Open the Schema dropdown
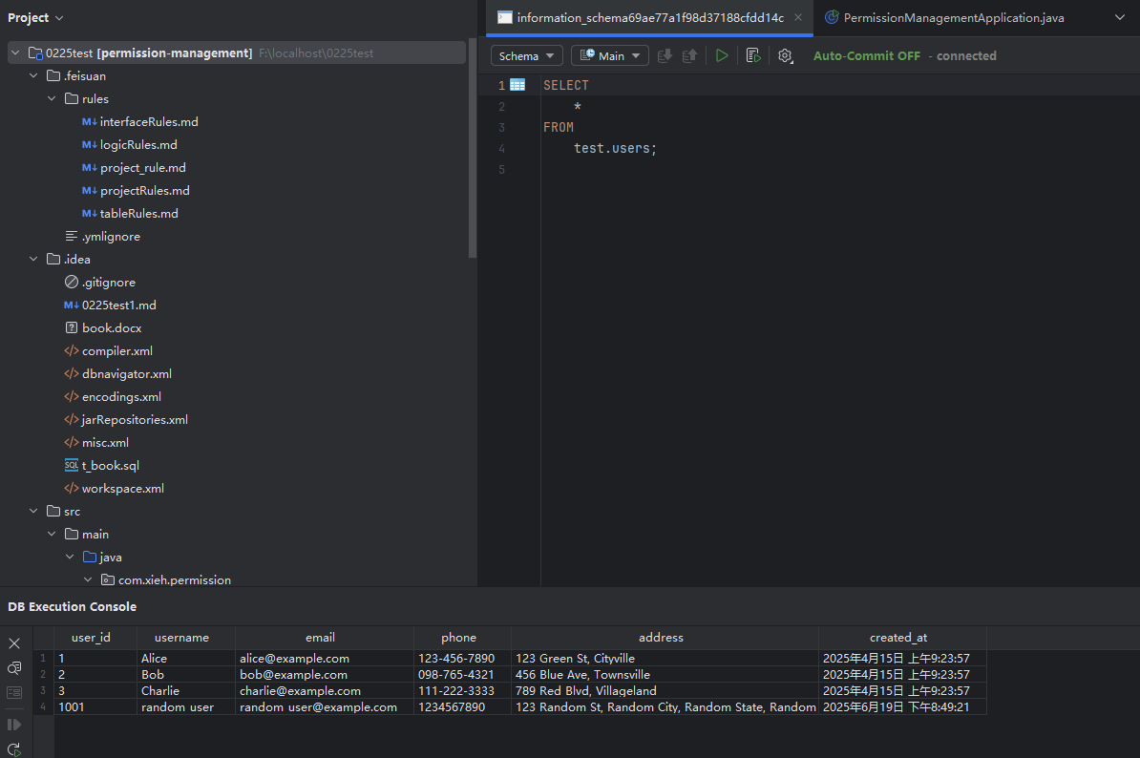Viewport: 1140px width, 758px height. 526,56
